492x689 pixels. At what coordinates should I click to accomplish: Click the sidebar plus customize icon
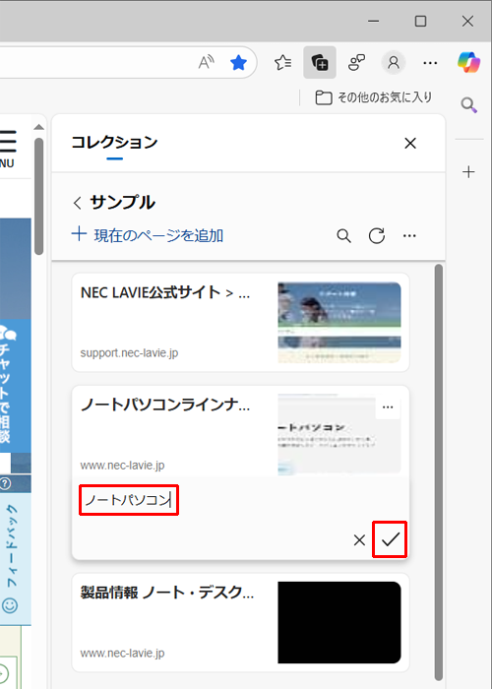click(468, 172)
